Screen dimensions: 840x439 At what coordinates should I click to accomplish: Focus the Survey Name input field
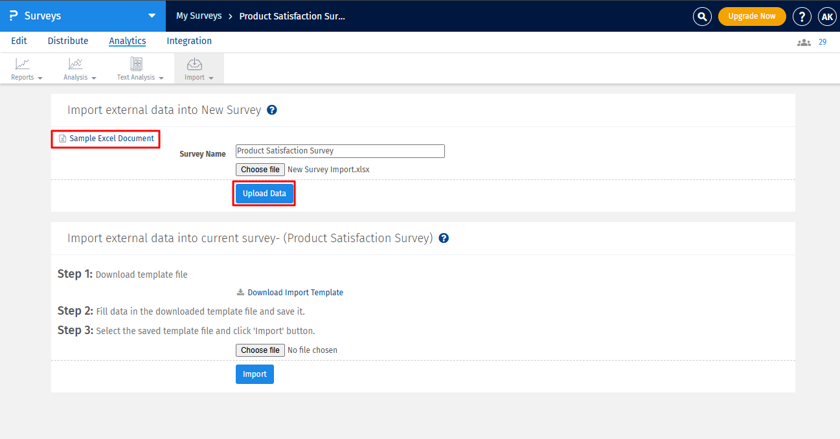[x=340, y=151]
